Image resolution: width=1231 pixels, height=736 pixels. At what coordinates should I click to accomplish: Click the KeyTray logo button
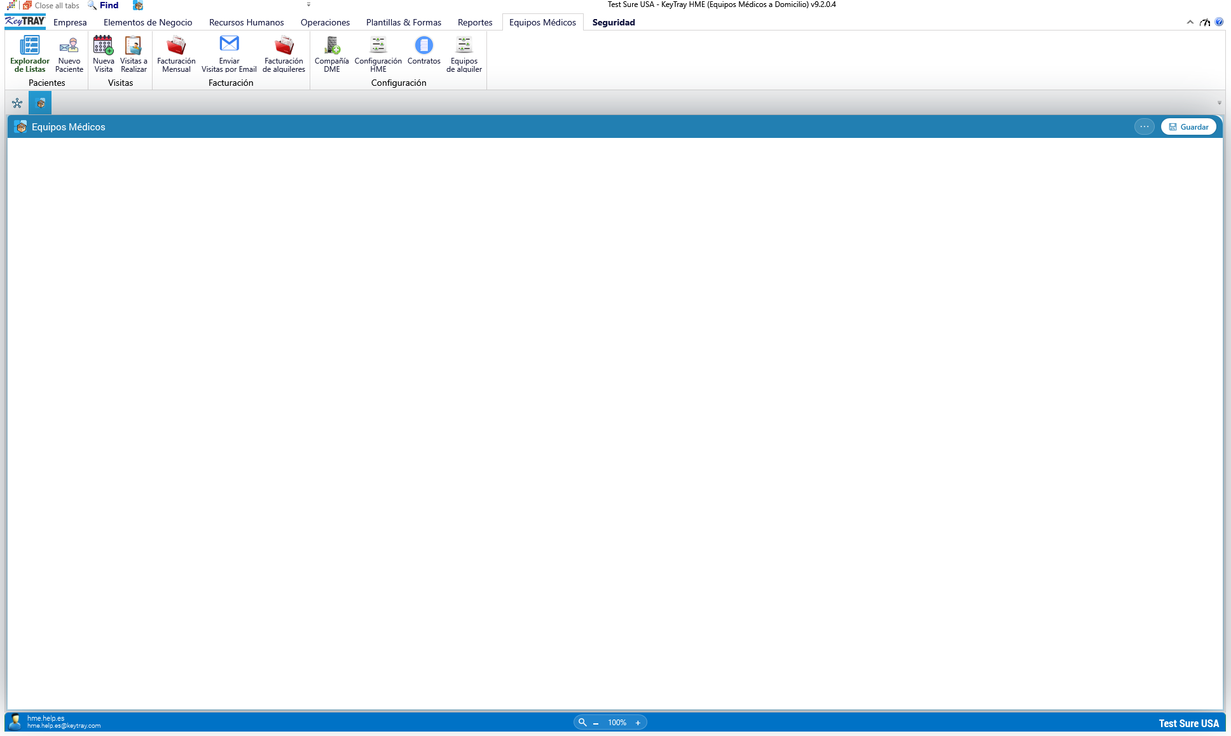click(x=25, y=22)
